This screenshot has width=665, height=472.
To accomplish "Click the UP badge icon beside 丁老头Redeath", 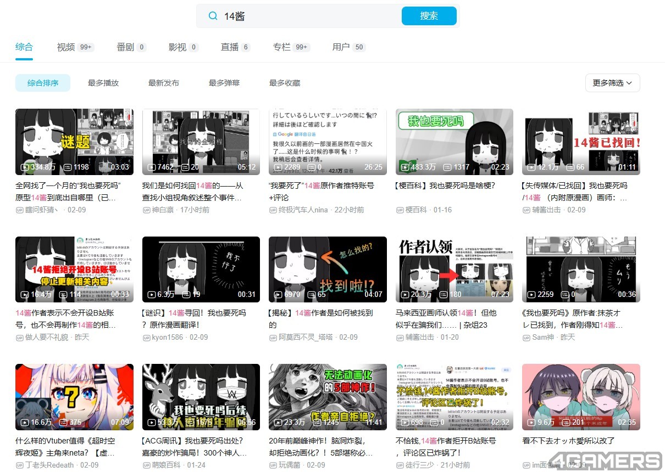I will (19, 465).
